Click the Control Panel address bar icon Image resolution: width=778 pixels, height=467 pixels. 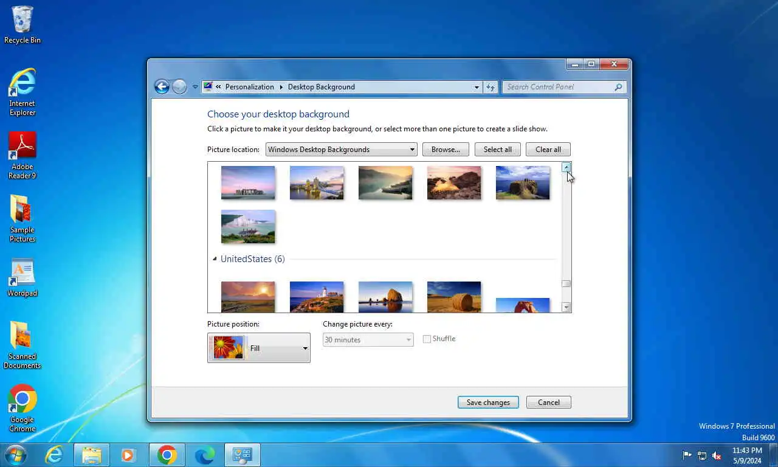208,87
